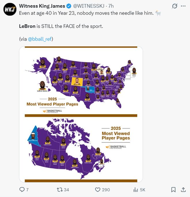Bookmark this post
Screen dimensions: 190x197
tap(173, 189)
